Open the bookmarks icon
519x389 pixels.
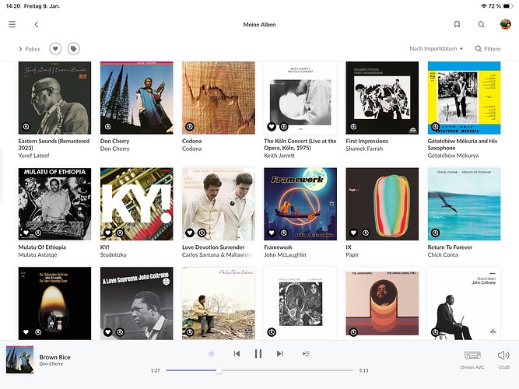pyautogui.click(x=458, y=24)
